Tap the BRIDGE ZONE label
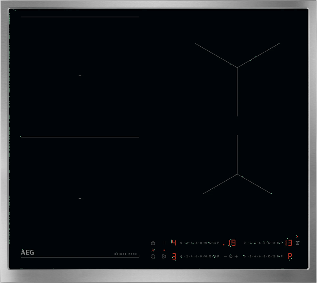Viewport: 317px width, 283px height. pos(126,254)
